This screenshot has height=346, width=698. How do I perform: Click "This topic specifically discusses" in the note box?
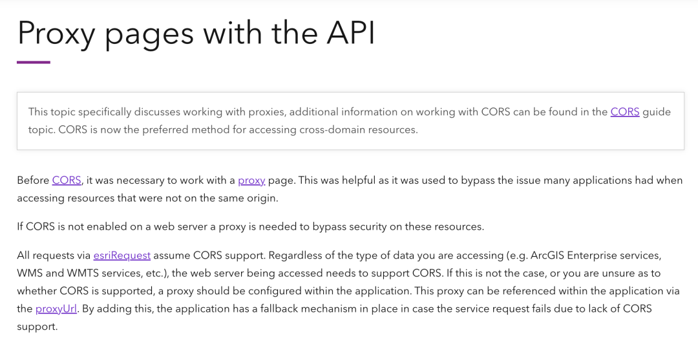(x=103, y=112)
